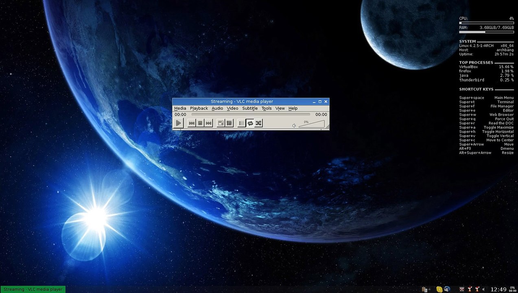This screenshot has width=518, height=293.
Task: Click the "Super+w" Web Browser shortcut line
Action: pos(486,115)
